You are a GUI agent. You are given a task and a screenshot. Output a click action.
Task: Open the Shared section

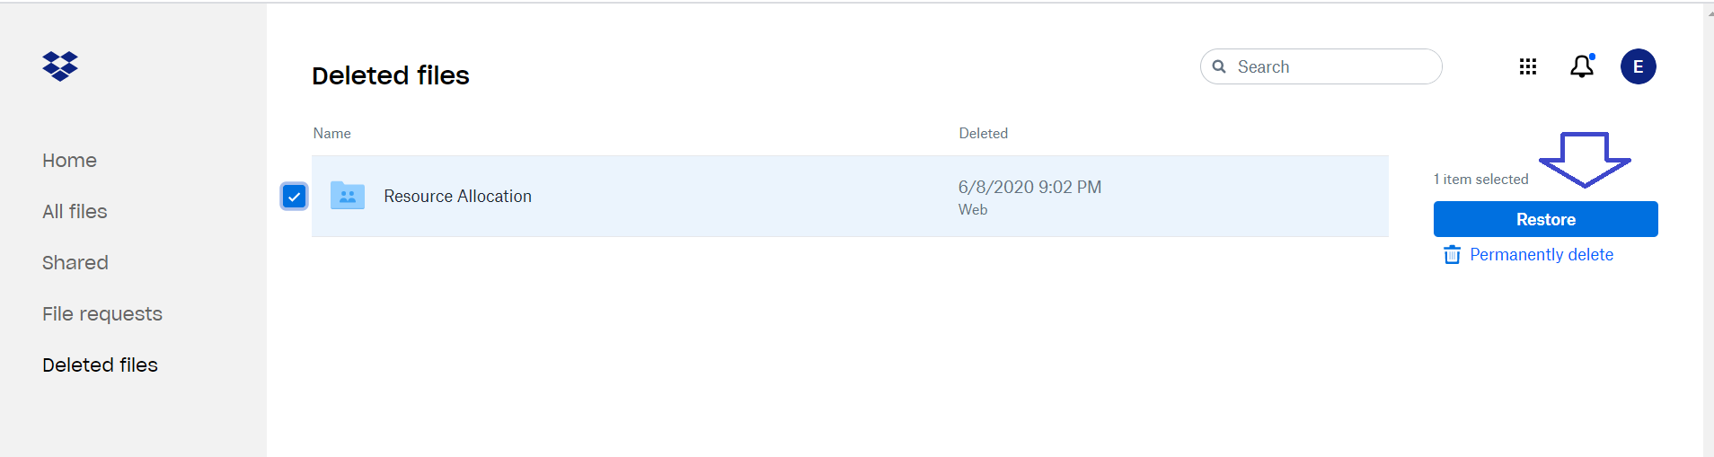coord(75,263)
